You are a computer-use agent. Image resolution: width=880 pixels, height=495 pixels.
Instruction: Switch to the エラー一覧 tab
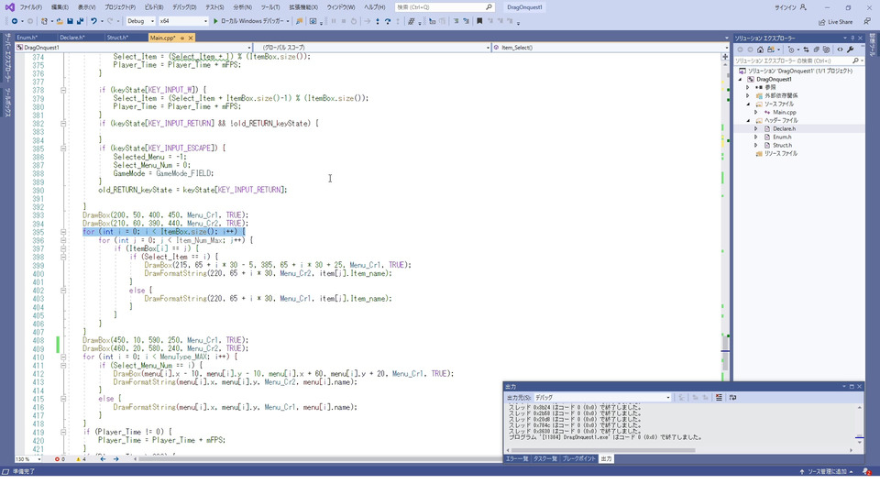pyautogui.click(x=517, y=459)
